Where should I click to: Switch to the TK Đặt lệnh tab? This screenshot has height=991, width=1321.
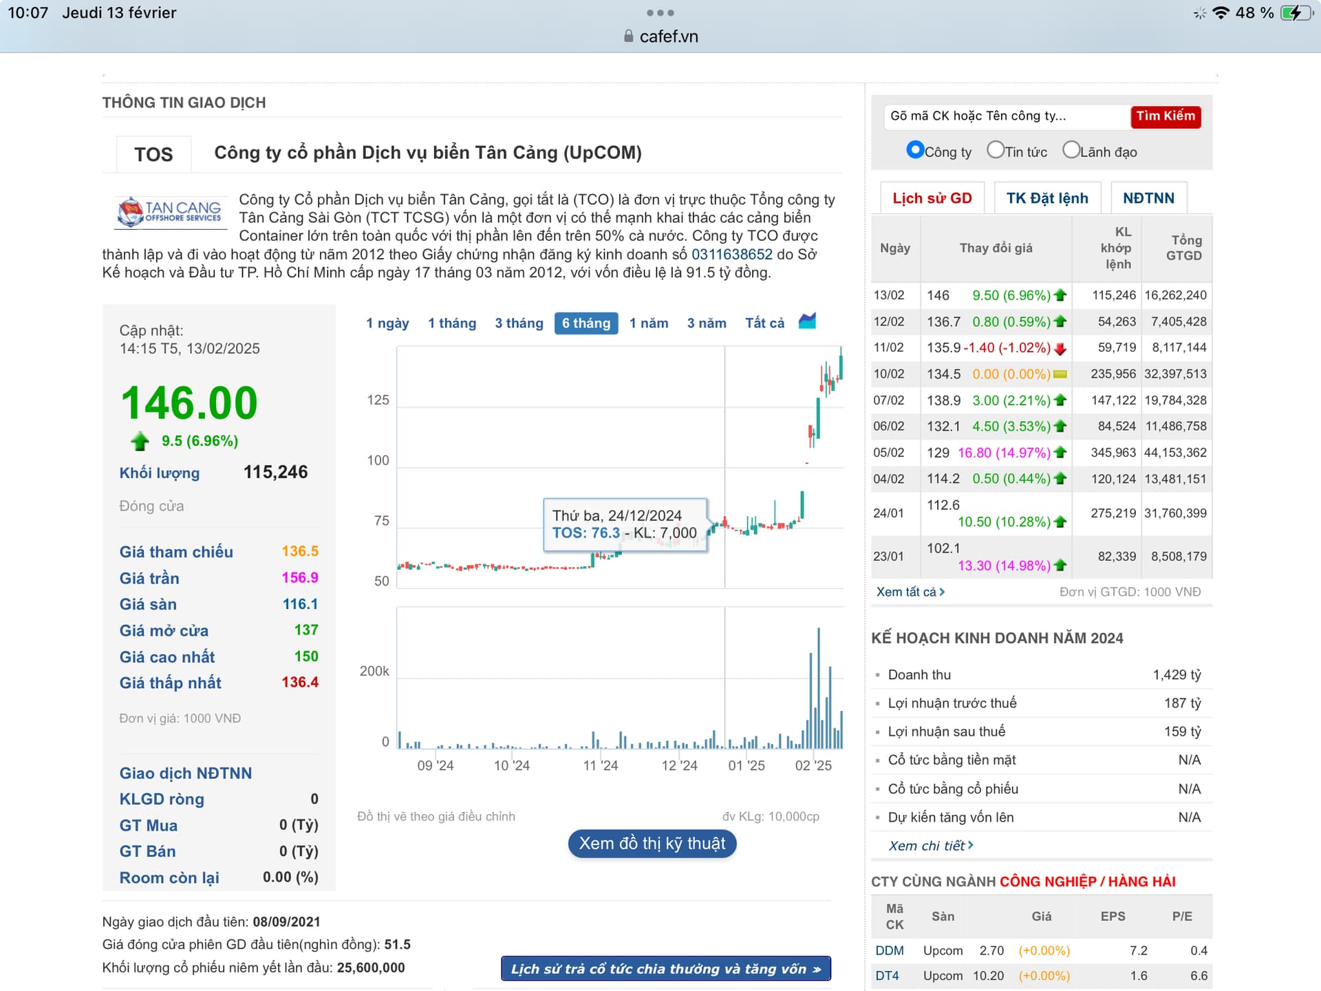pos(1046,198)
